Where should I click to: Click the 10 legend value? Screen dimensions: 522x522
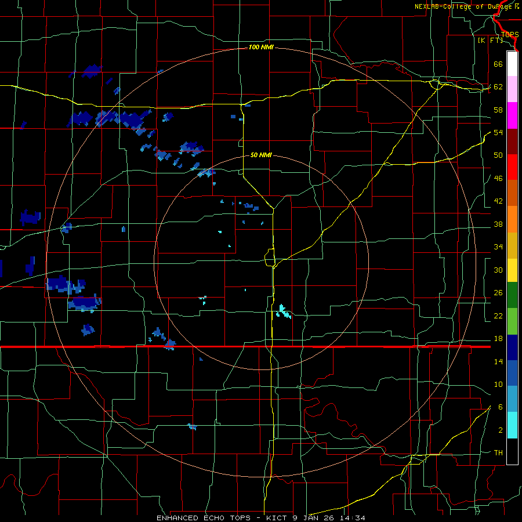click(498, 385)
